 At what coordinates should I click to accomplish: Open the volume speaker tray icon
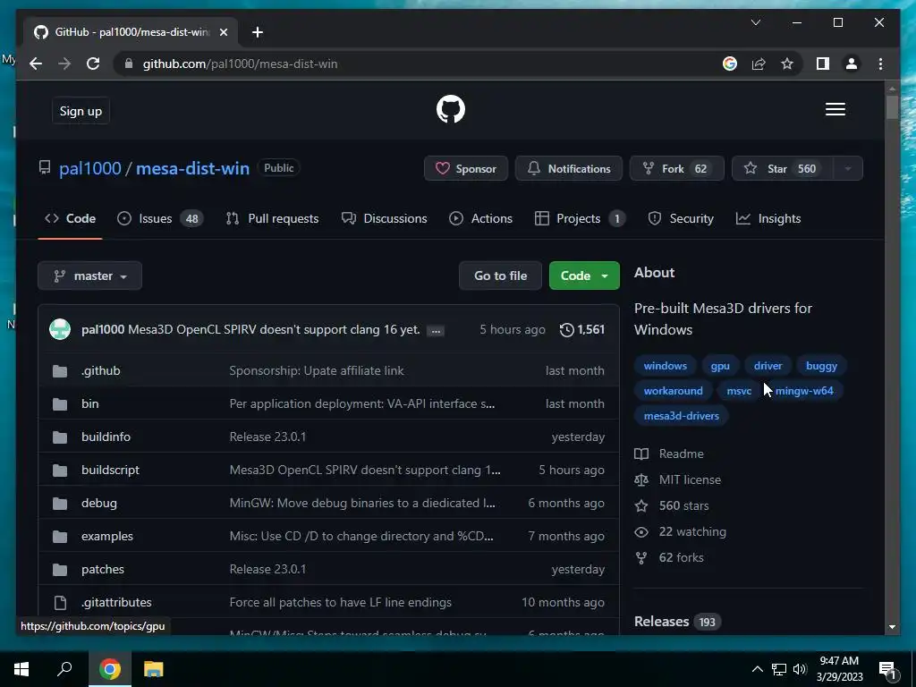(800, 669)
